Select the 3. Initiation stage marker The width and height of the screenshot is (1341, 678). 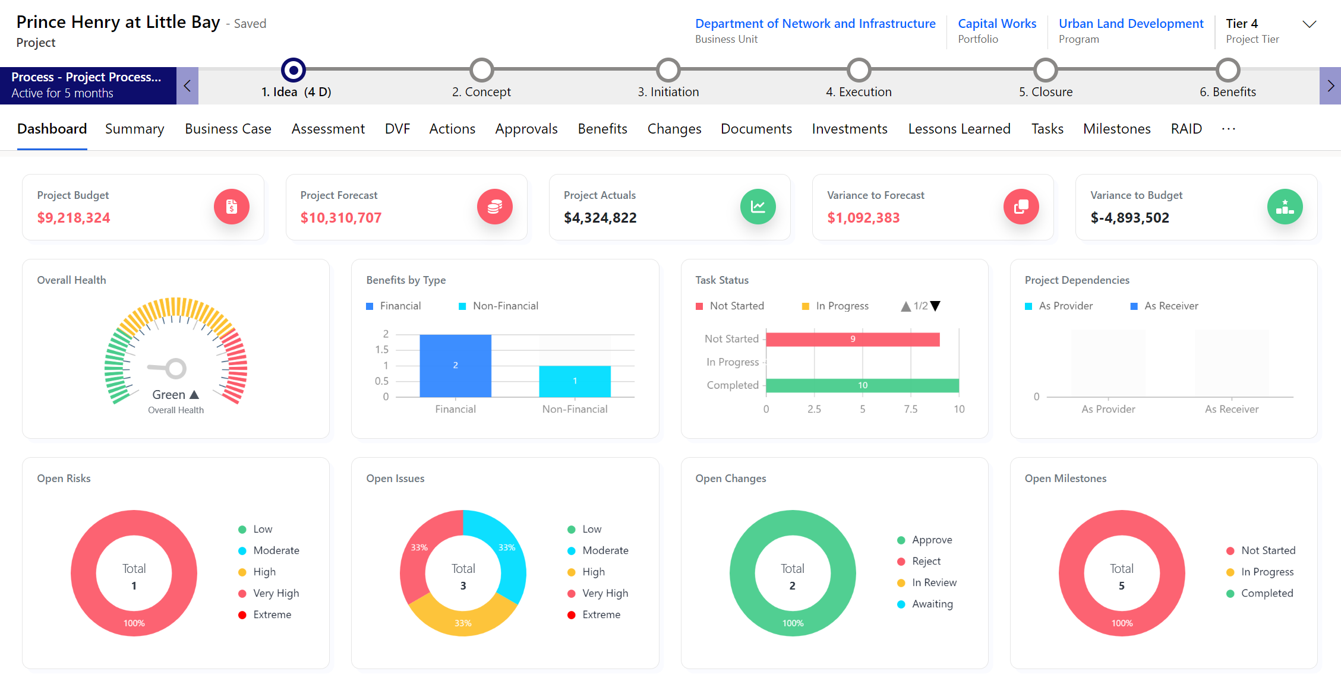[668, 70]
